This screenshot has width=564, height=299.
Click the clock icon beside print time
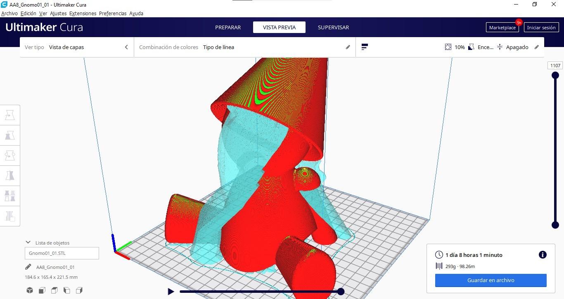tap(439, 255)
